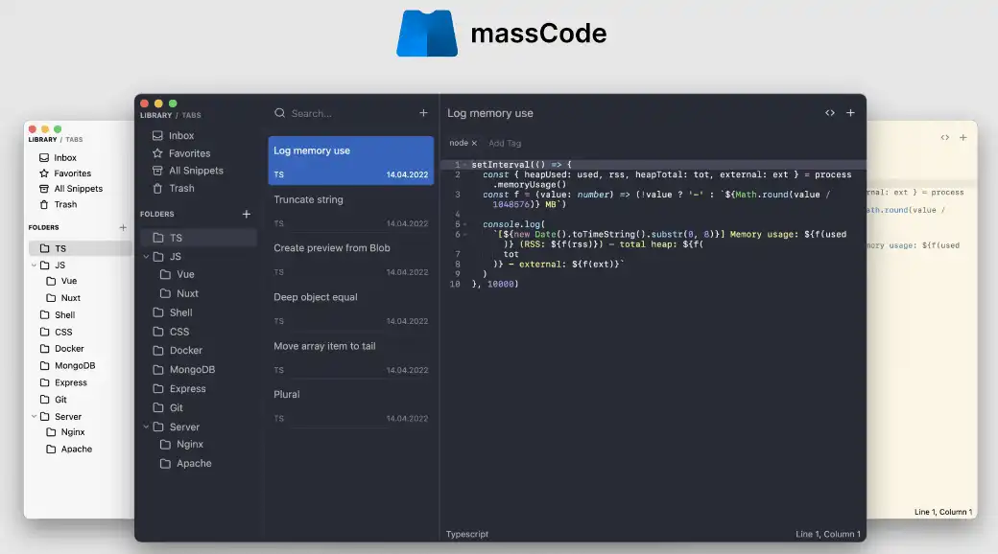Select the Truncate string snippet
998x554 pixels.
point(350,210)
